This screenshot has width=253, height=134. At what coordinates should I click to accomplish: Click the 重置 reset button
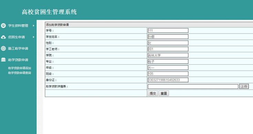pos(164,93)
